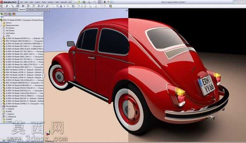
Task: Select the Spline sketch tool
Action: (42, 6)
